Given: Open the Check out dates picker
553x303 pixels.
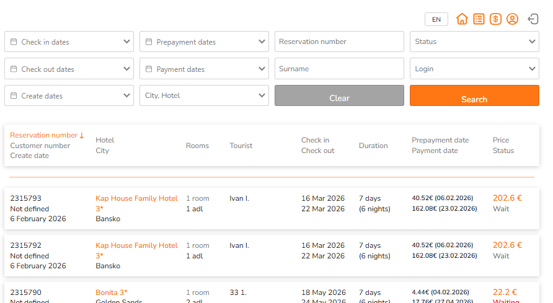Looking at the screenshot, I should pos(69,69).
